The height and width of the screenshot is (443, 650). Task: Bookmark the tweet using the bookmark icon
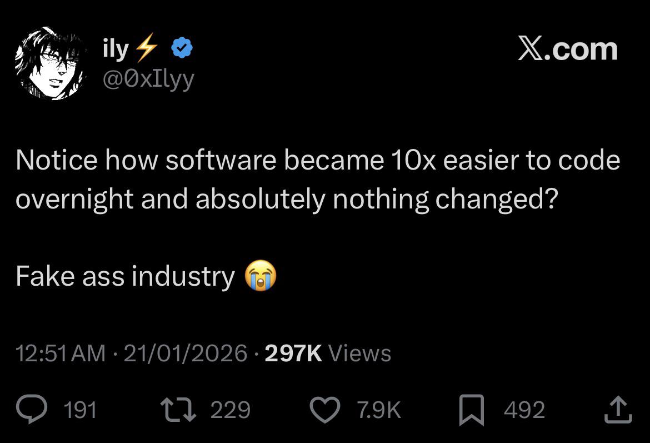(472, 410)
